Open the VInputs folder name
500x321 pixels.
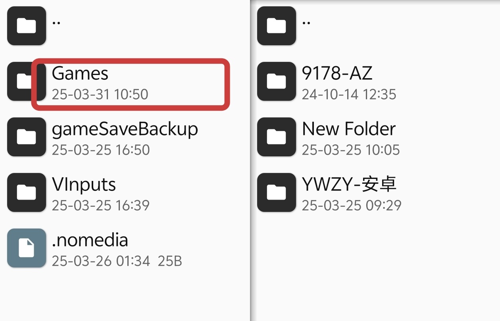[84, 185]
